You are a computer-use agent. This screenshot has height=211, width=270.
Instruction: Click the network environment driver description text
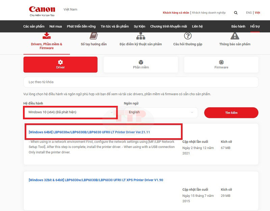coord(102,147)
